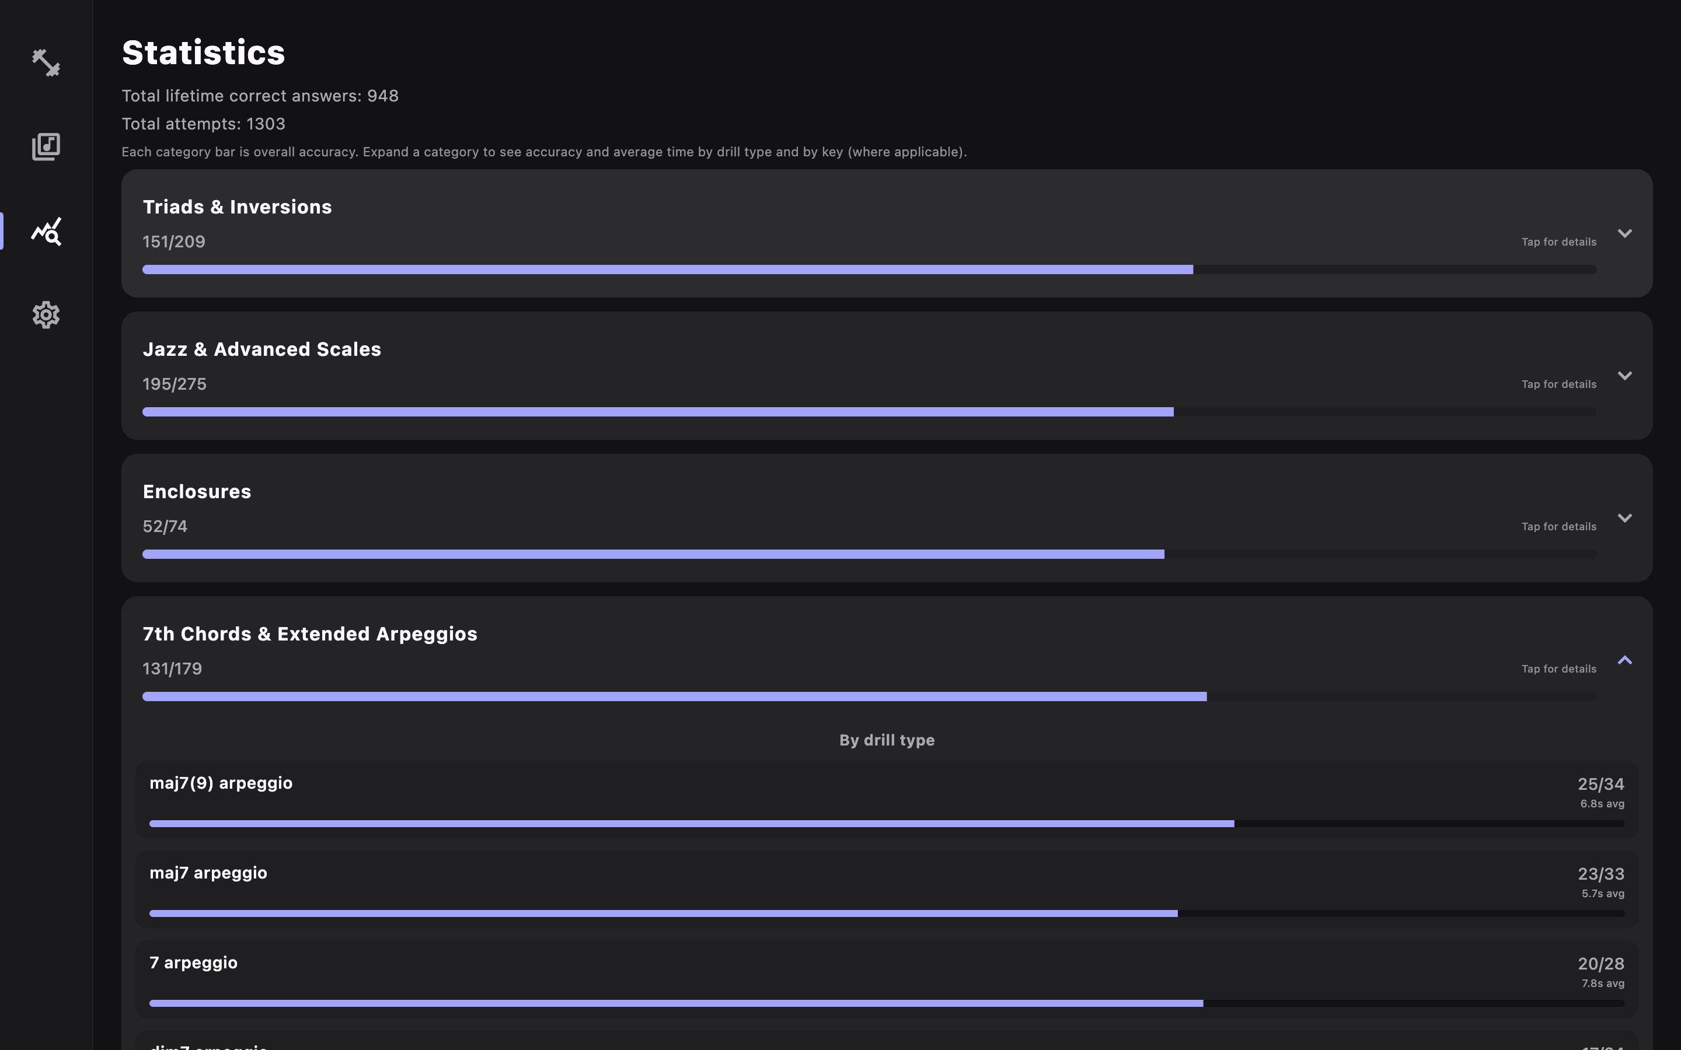Click the Triads & Inversions accuracy bar
The image size is (1681, 1050).
[x=869, y=269]
